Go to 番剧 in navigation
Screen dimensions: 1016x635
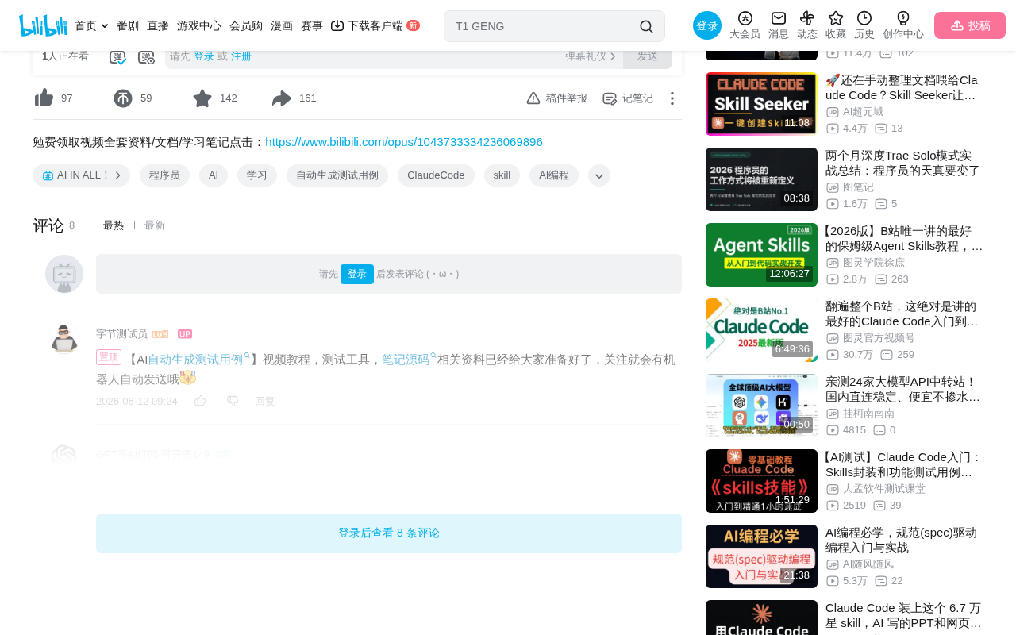128,25
